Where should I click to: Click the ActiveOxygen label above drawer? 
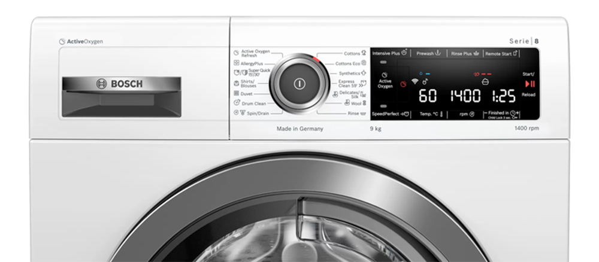click(x=81, y=41)
